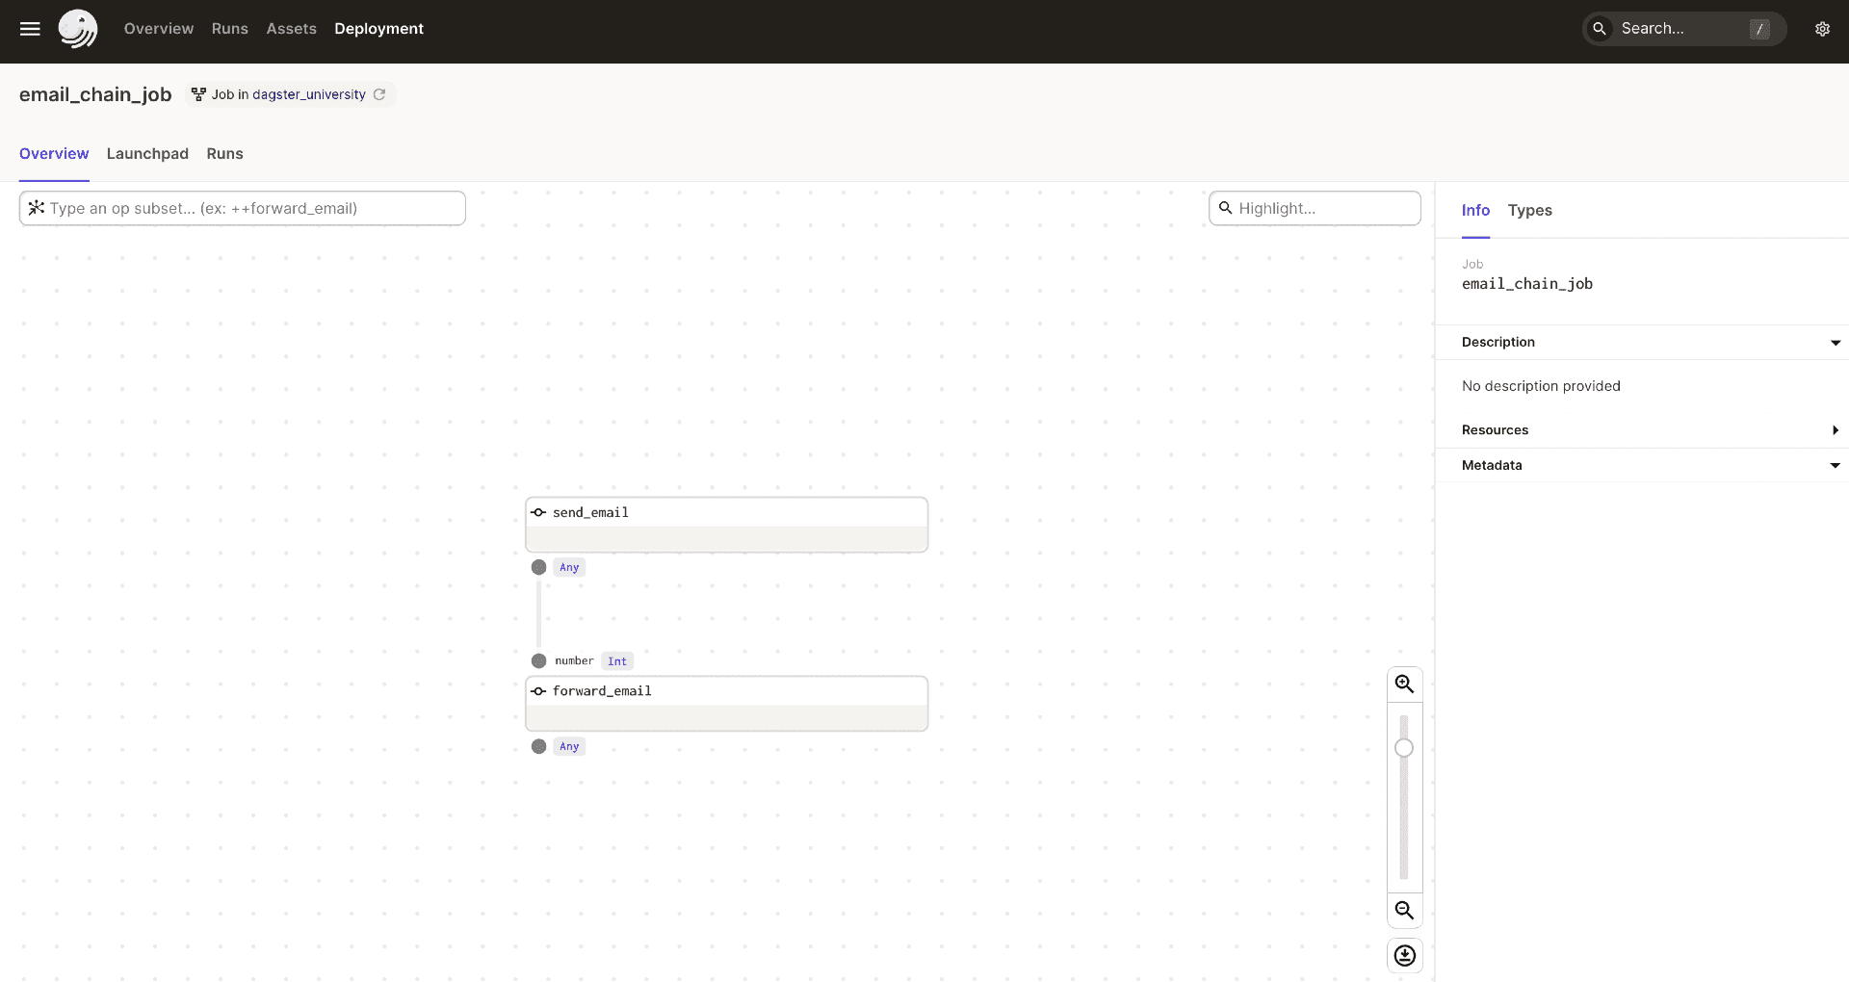Zoom out of the job graph
1849x982 pixels.
click(x=1404, y=911)
